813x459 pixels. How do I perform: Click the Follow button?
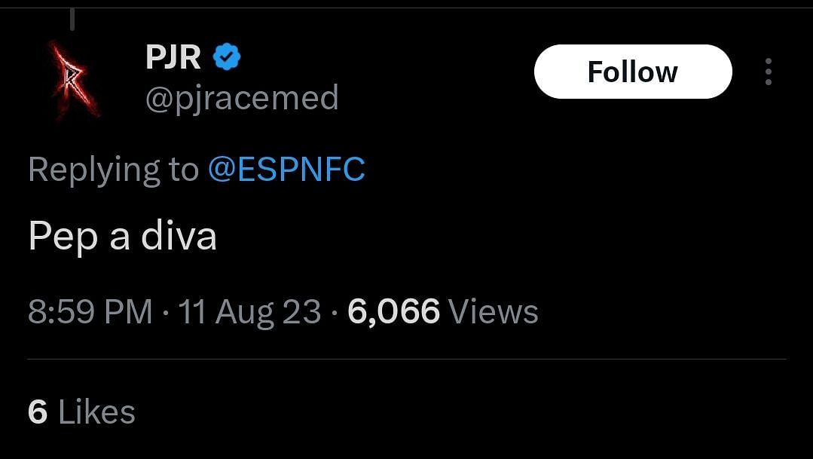point(632,72)
